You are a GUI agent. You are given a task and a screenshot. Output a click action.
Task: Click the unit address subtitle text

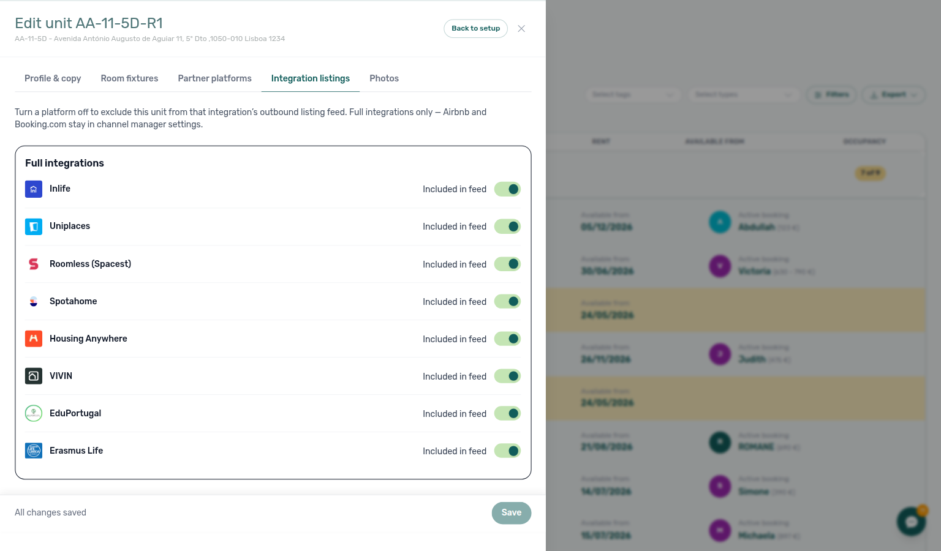[149, 39]
